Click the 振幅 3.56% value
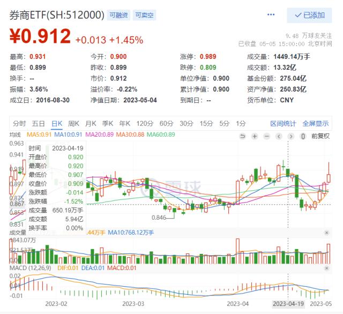 (39, 89)
